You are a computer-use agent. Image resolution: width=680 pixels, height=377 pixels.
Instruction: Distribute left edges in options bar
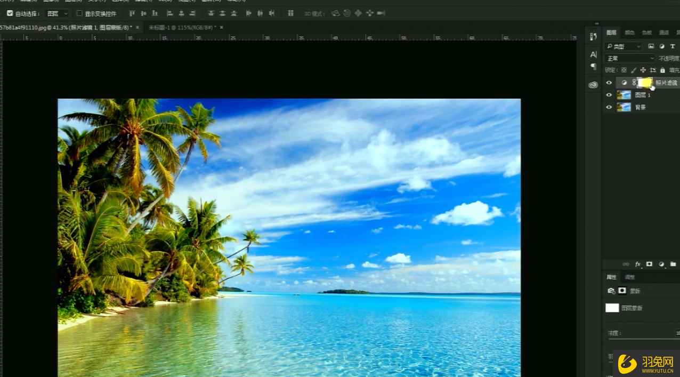pyautogui.click(x=249, y=13)
